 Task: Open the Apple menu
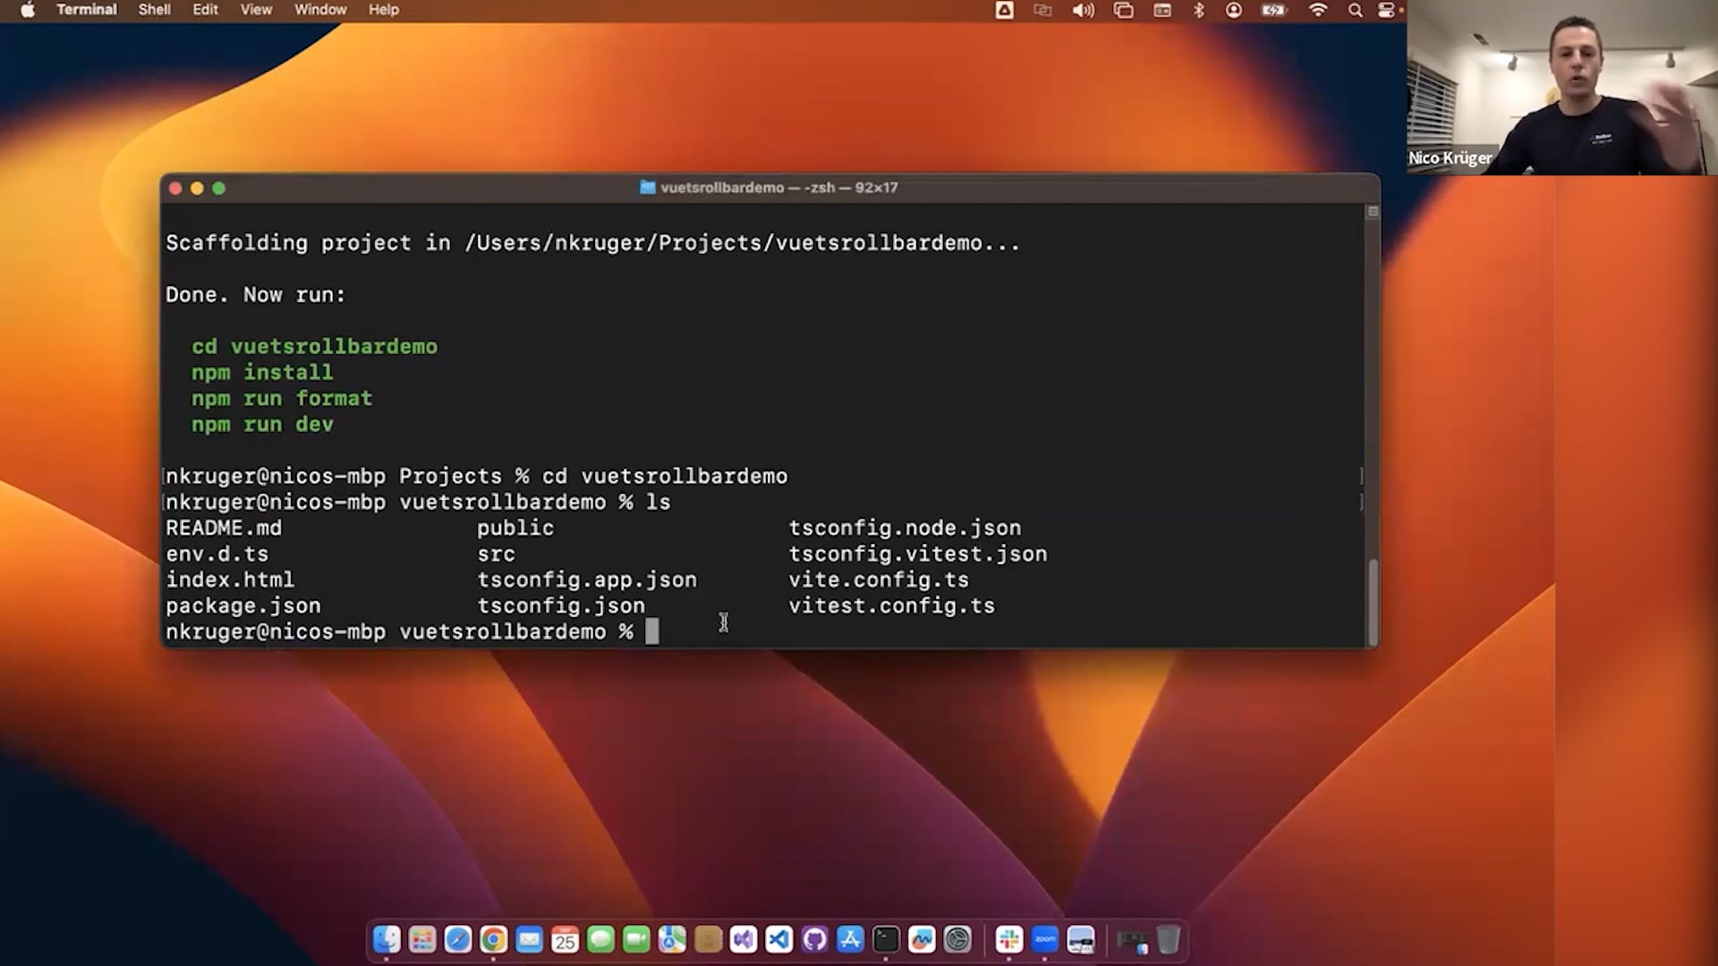tap(28, 10)
